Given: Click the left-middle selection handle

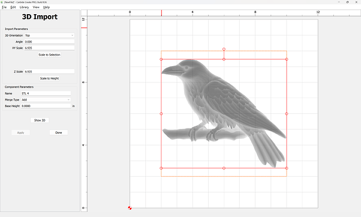Looking at the screenshot, I should click(x=161, y=113).
